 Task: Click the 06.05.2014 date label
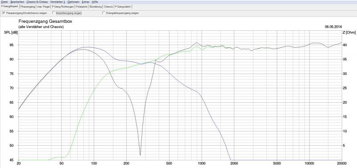(333, 27)
